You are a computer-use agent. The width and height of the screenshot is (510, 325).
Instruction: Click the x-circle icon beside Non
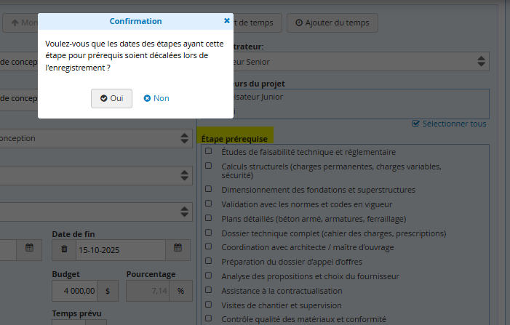[x=147, y=98]
